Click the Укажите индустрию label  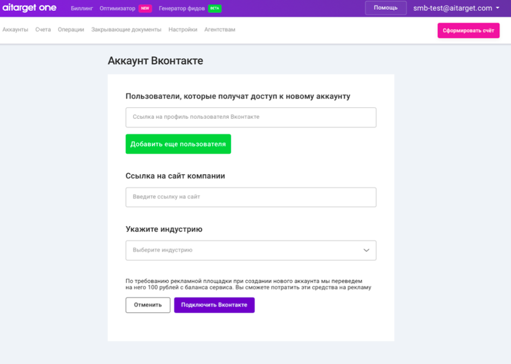click(x=164, y=229)
